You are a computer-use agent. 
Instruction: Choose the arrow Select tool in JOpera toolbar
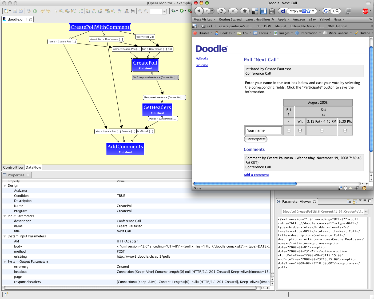click(x=56, y=11)
